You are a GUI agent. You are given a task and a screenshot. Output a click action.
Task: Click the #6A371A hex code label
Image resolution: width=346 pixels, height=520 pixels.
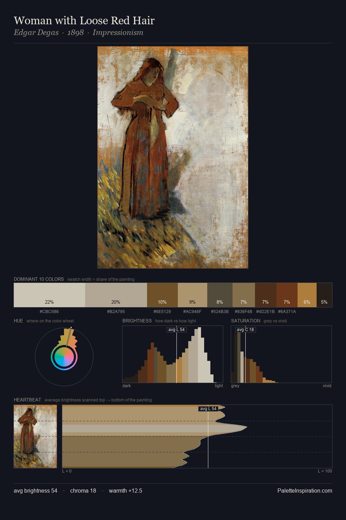coord(287,312)
